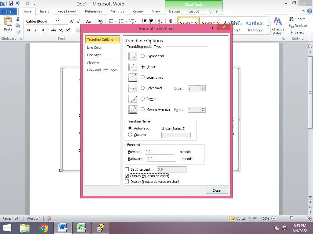Open the Select dropdown in Editing

pos(298,32)
